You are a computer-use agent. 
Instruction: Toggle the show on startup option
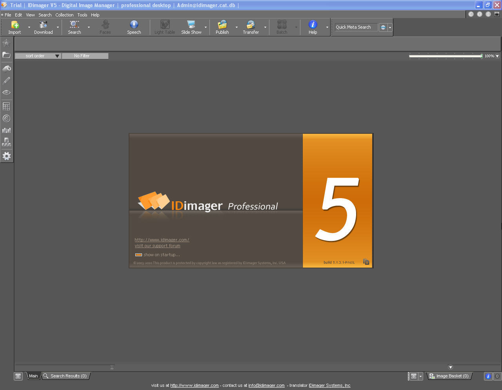click(138, 255)
